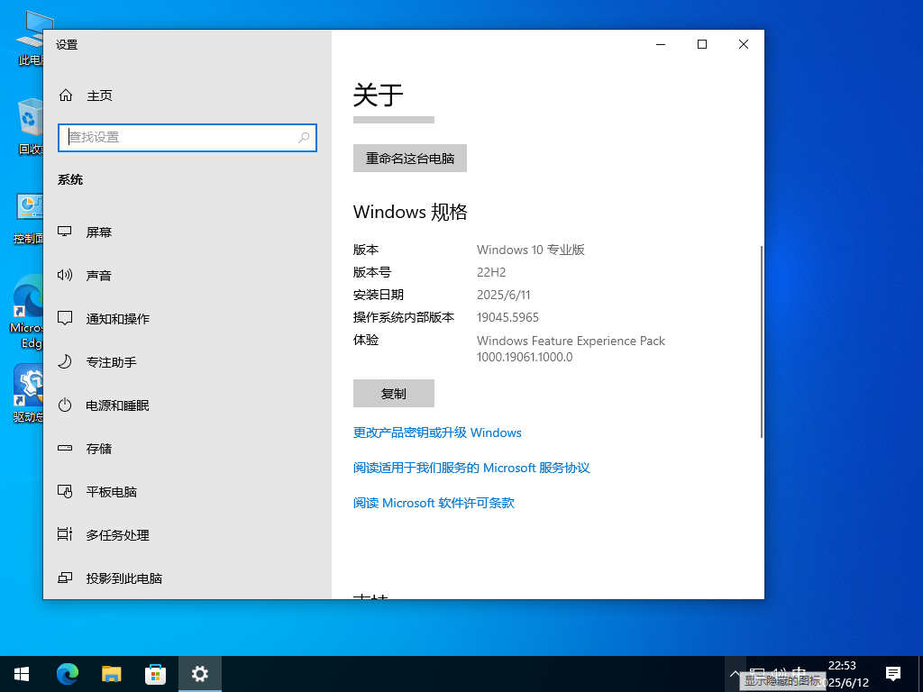
Task: Click the drive icon beside 存储
Action: (x=65, y=449)
